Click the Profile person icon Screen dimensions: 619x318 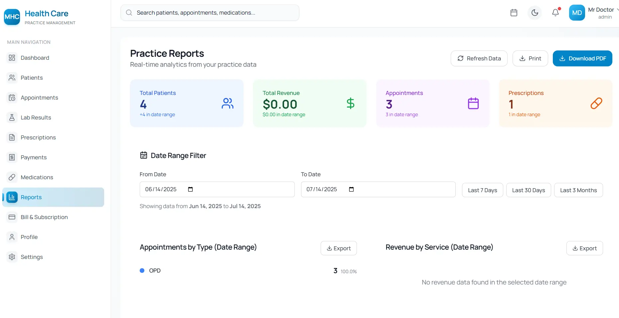pyautogui.click(x=12, y=237)
